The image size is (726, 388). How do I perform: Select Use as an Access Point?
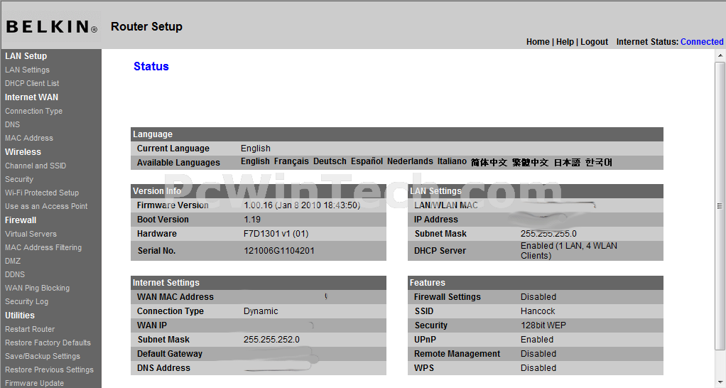point(46,206)
